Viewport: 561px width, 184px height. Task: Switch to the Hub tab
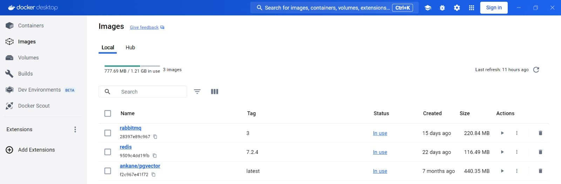point(130,48)
